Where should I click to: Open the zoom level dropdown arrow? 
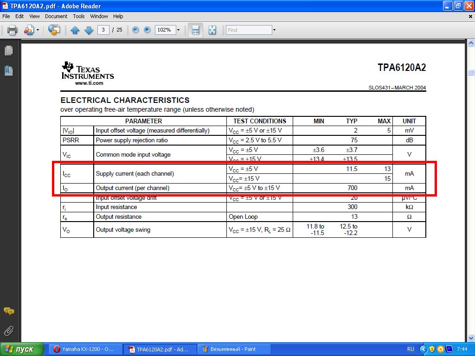pos(178,30)
